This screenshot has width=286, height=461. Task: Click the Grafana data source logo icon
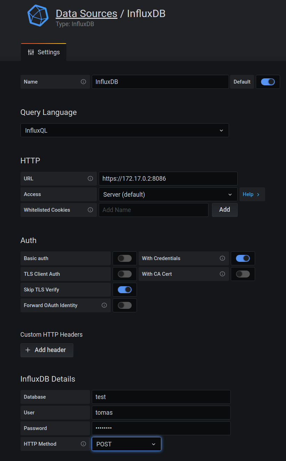coord(38,15)
